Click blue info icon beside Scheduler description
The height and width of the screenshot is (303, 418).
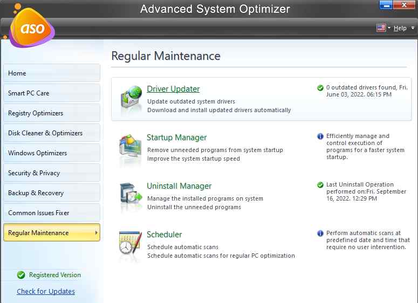coord(320,233)
